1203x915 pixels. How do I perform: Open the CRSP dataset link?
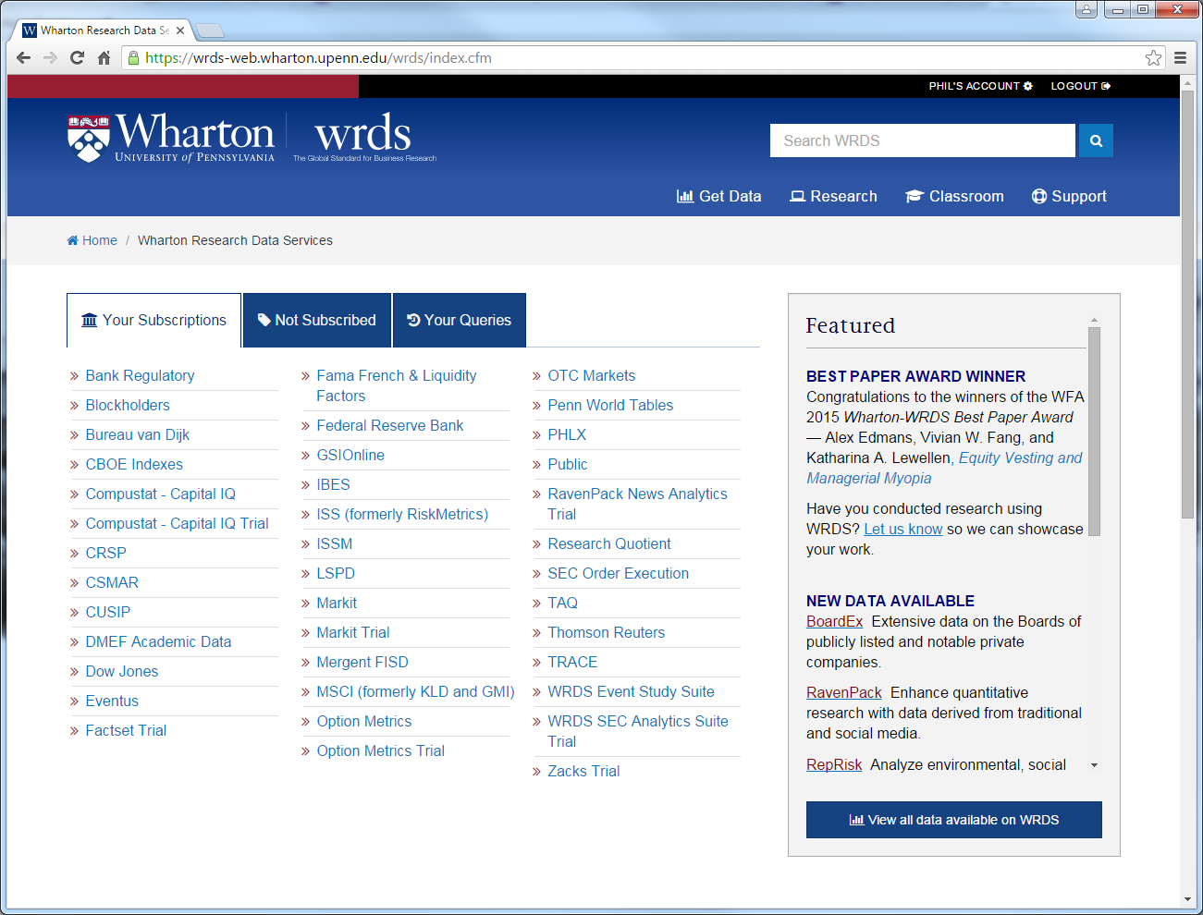coord(105,553)
